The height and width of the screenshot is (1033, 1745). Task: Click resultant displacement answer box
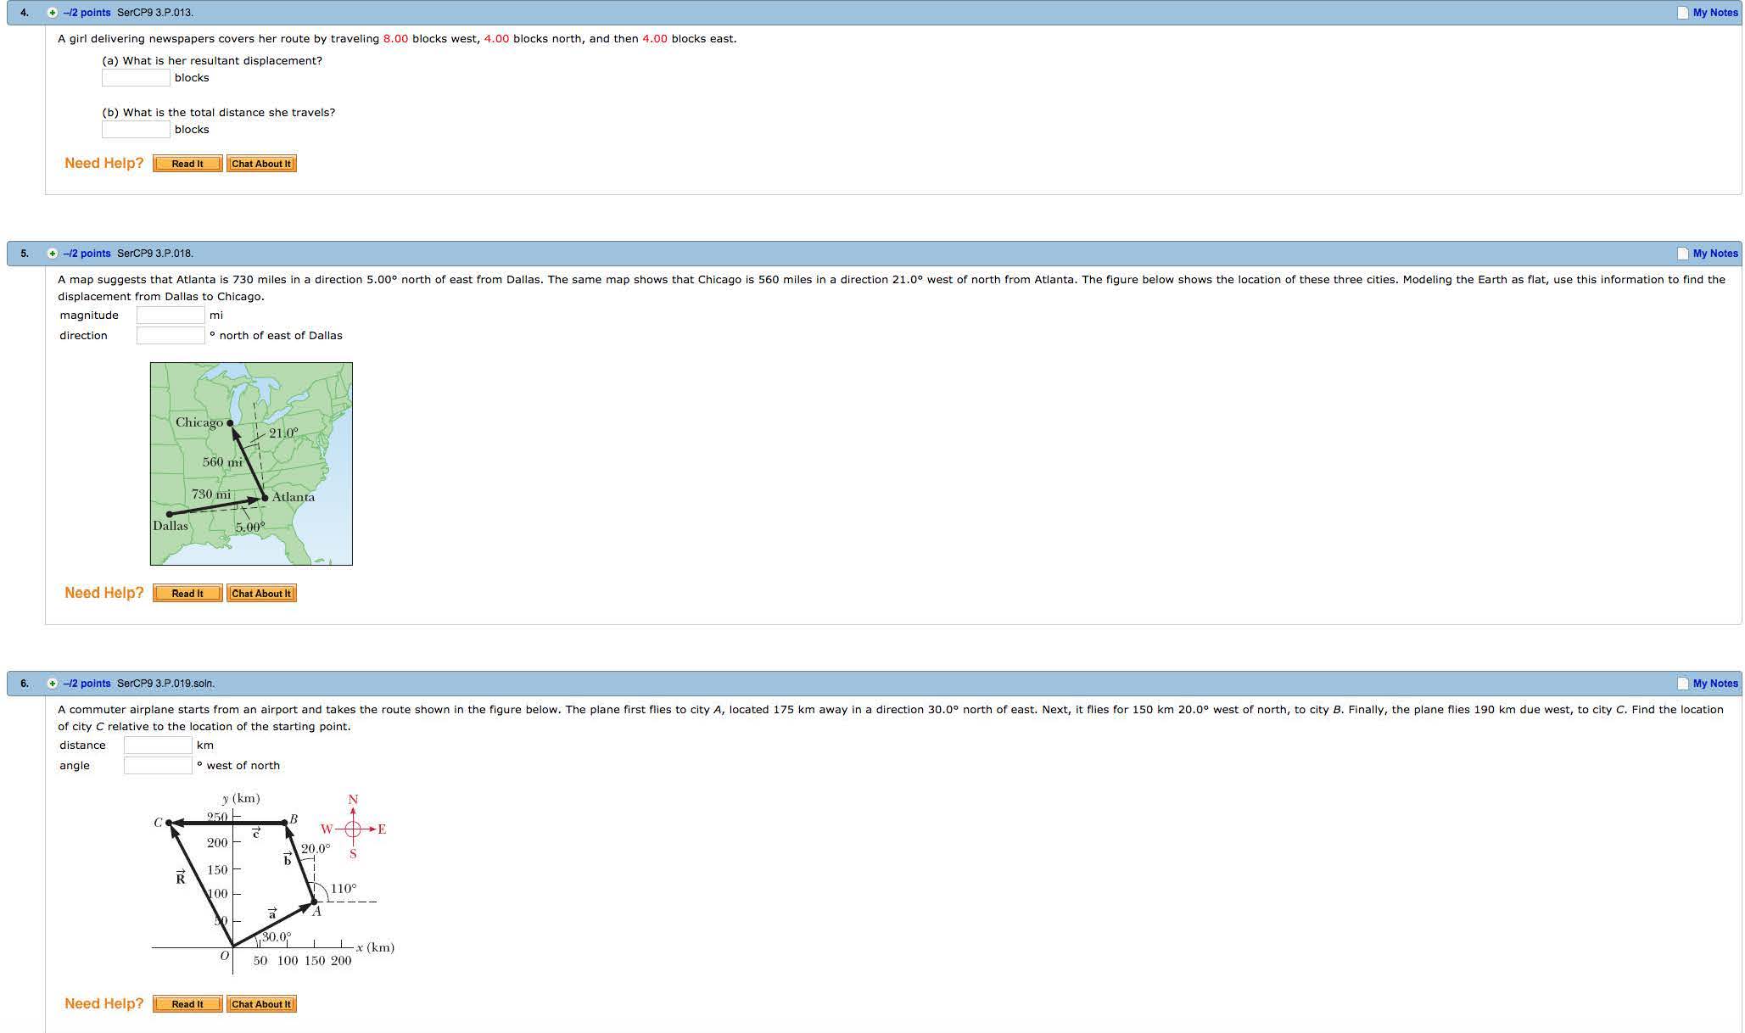click(x=136, y=78)
